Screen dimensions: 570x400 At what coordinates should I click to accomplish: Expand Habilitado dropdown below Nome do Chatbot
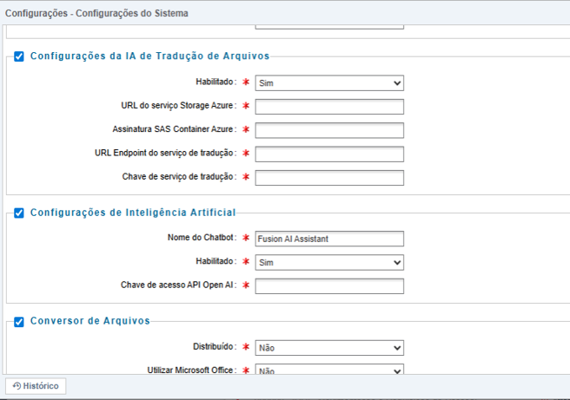[329, 262]
